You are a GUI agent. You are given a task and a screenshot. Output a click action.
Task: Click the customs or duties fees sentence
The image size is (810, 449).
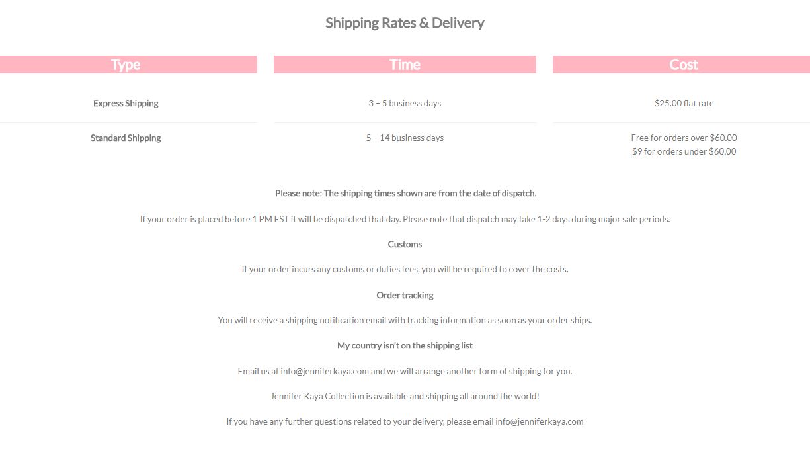tap(405, 269)
